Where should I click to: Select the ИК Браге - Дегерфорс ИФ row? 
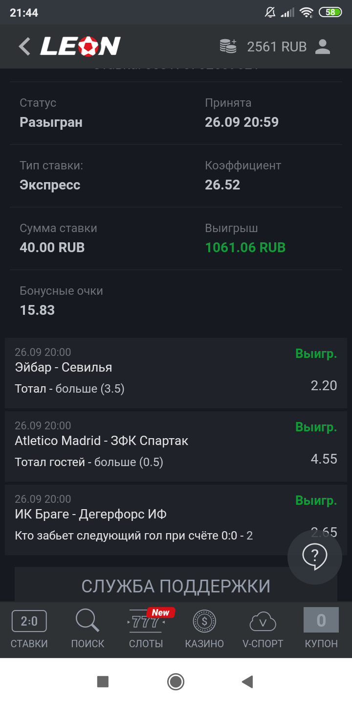tap(147, 520)
